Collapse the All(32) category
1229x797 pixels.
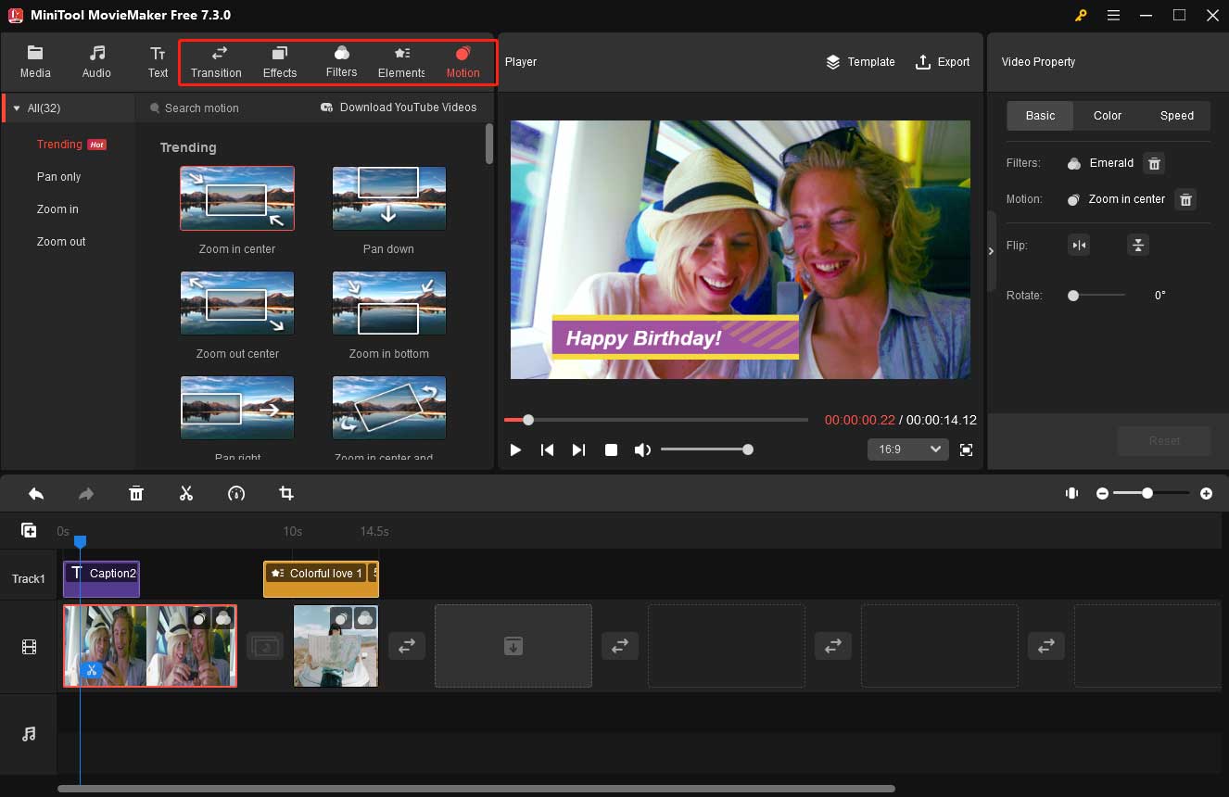pos(17,108)
